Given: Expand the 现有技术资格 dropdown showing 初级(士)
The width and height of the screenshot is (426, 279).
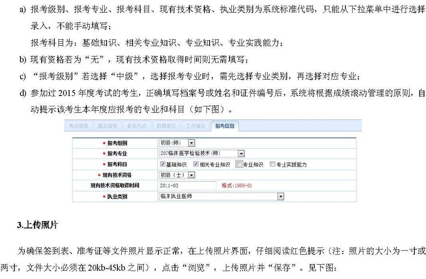Looking at the screenshot, I should tap(191, 175).
